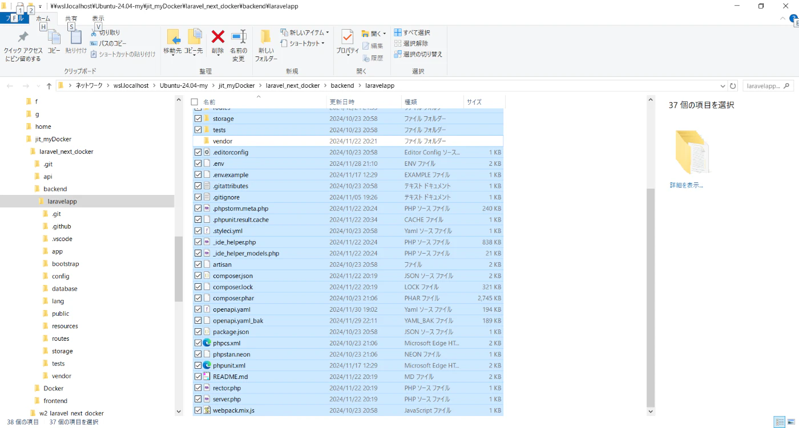The height and width of the screenshot is (428, 799).
Task: Switch to large icons view in status bar
Action: (x=791, y=422)
